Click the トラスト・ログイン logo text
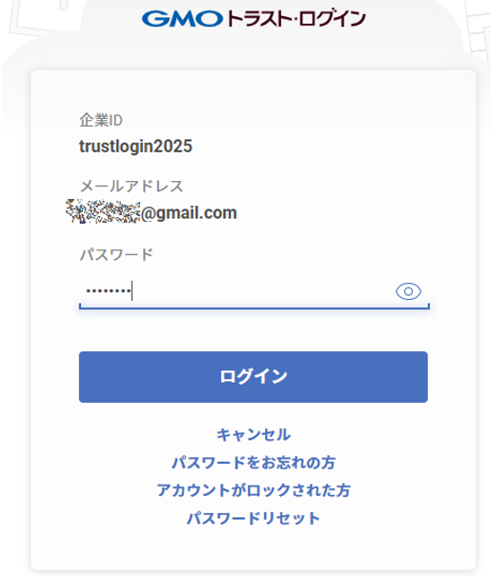Screen dimensions: 491x576 click(x=297, y=19)
